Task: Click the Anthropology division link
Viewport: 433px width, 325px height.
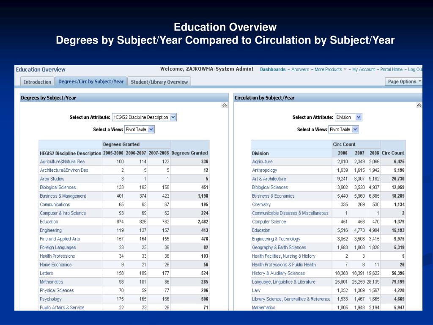Action: pyautogui.click(x=264, y=170)
